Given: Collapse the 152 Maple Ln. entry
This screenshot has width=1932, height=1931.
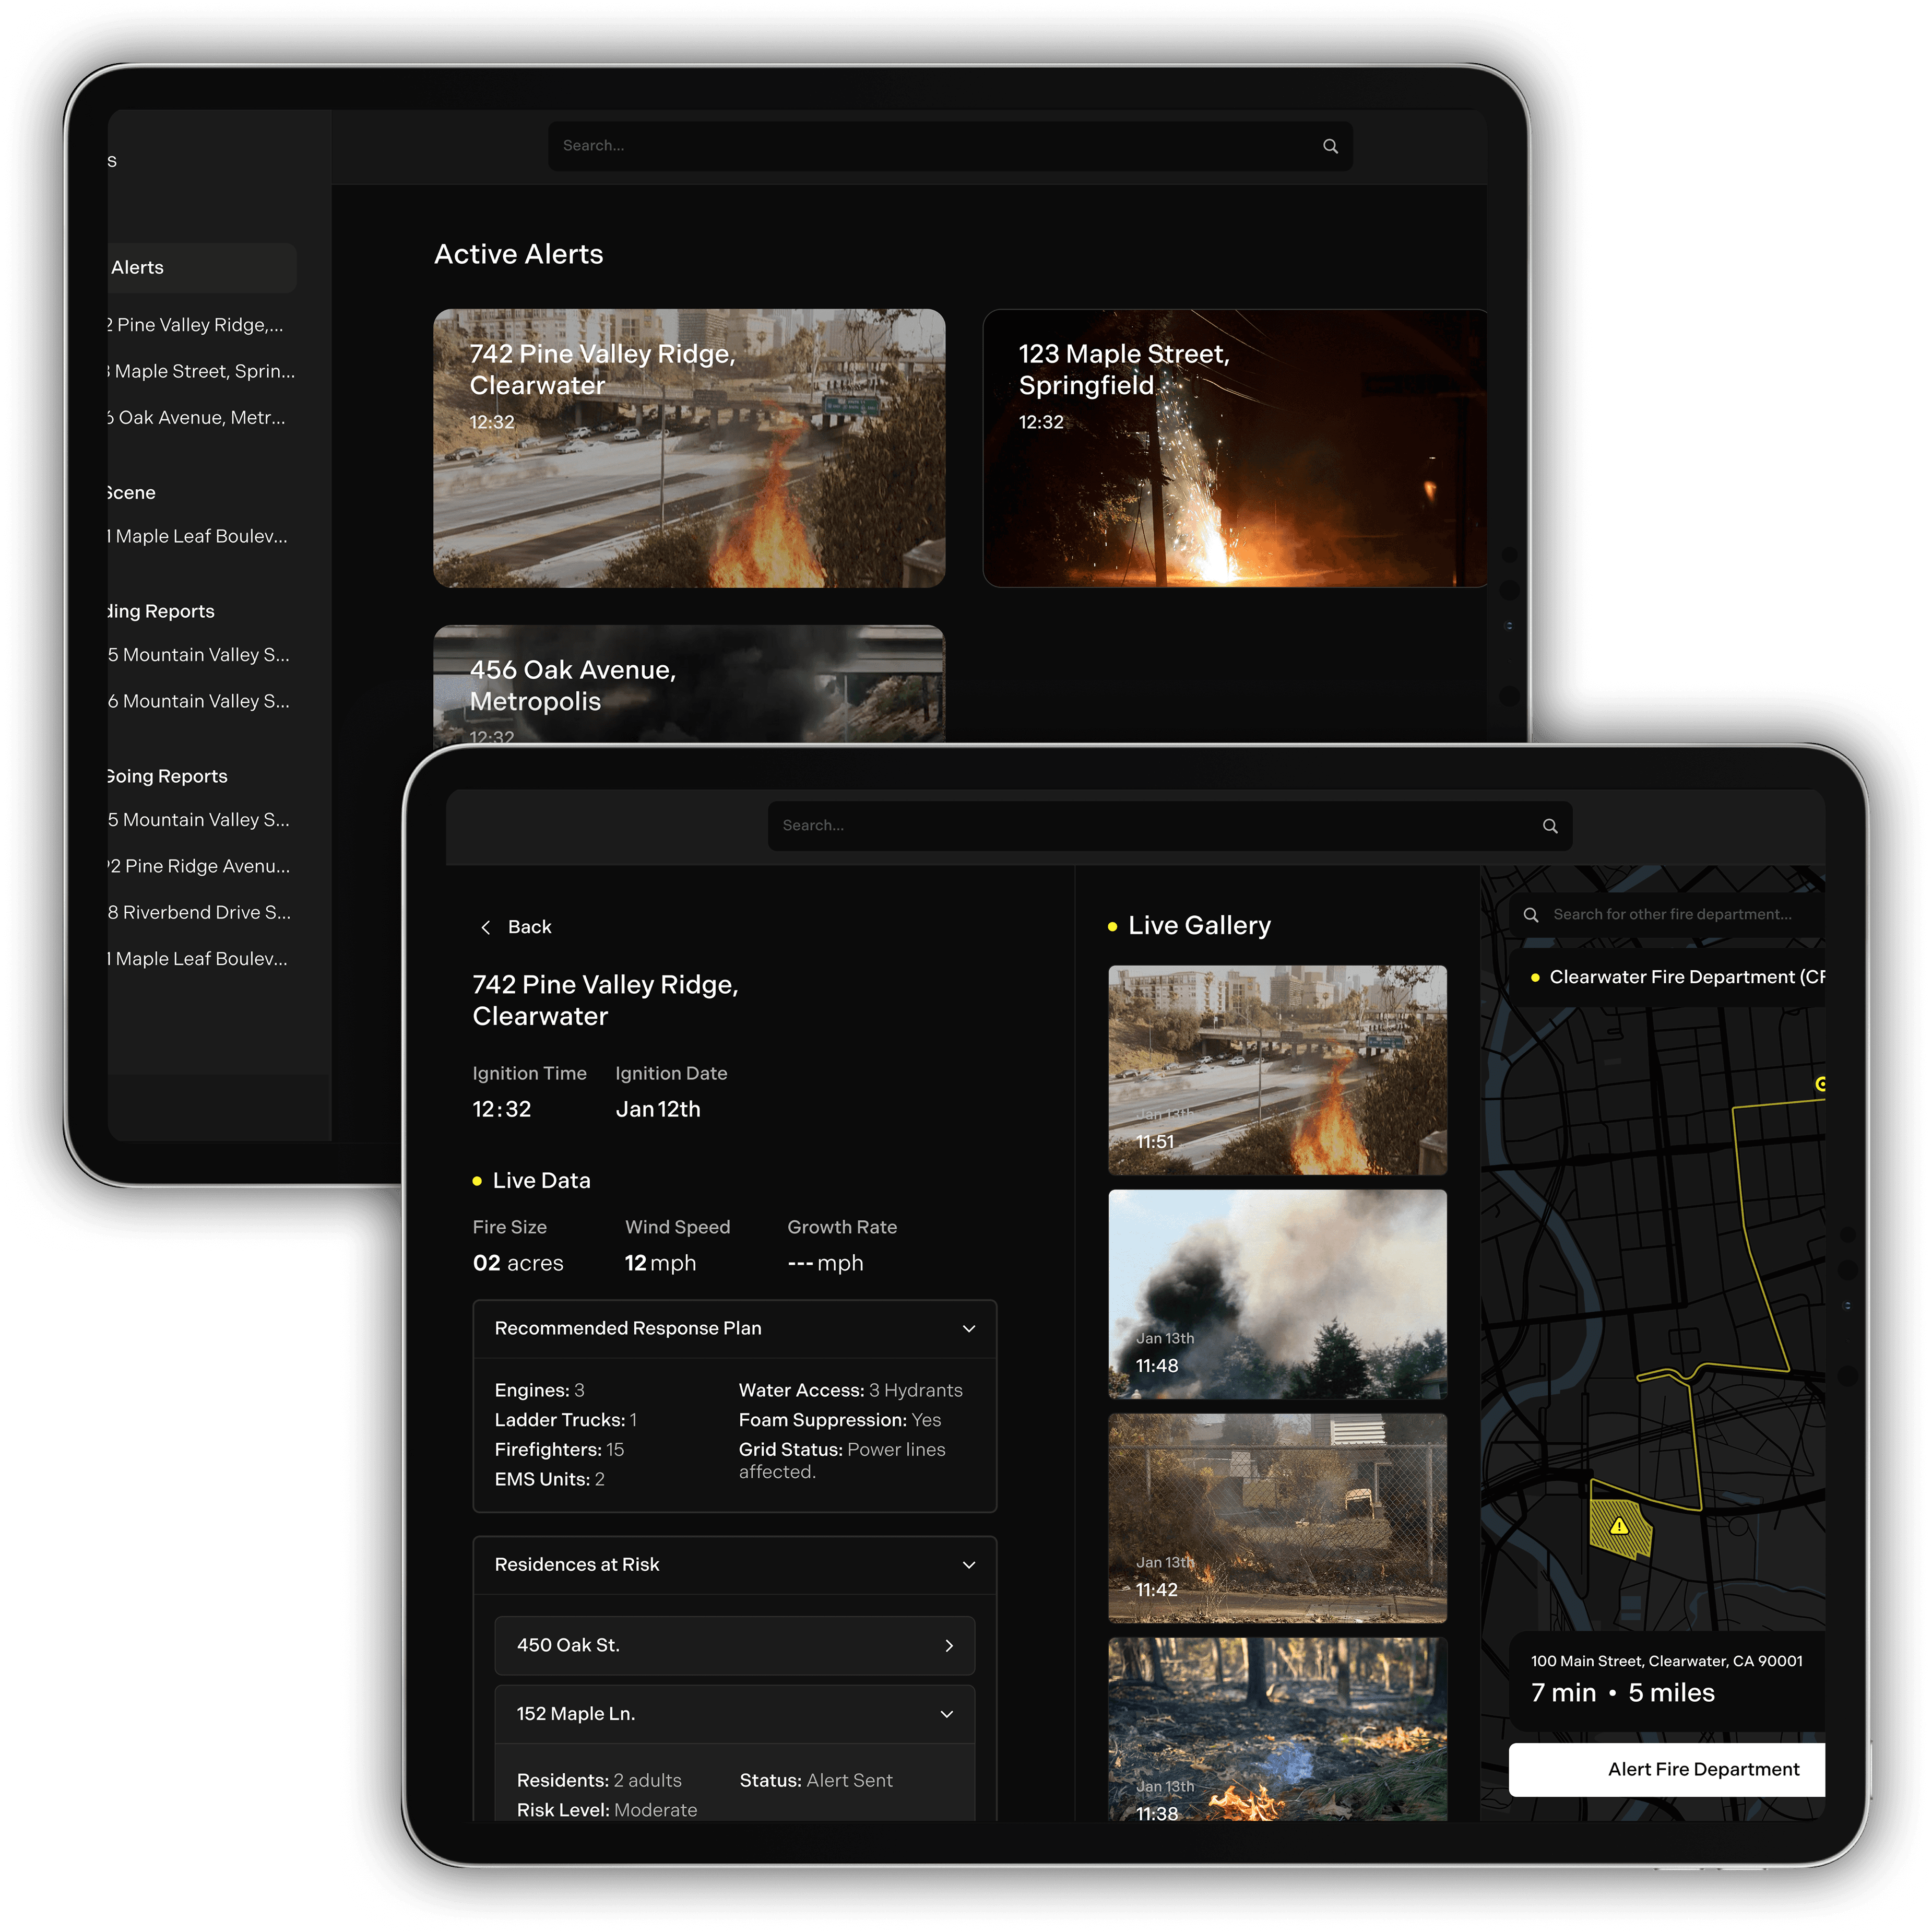Looking at the screenshot, I should click(x=946, y=1715).
